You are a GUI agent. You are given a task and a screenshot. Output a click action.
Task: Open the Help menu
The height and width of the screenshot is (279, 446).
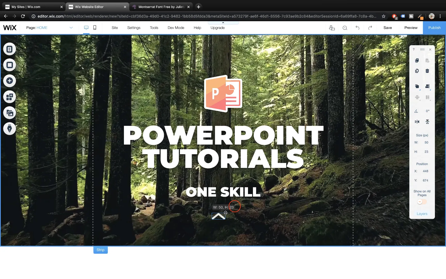[197, 28]
